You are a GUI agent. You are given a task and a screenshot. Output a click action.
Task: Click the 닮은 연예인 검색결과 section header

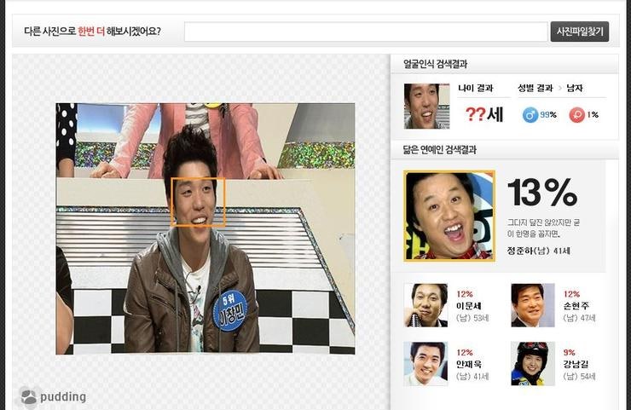[439, 149]
